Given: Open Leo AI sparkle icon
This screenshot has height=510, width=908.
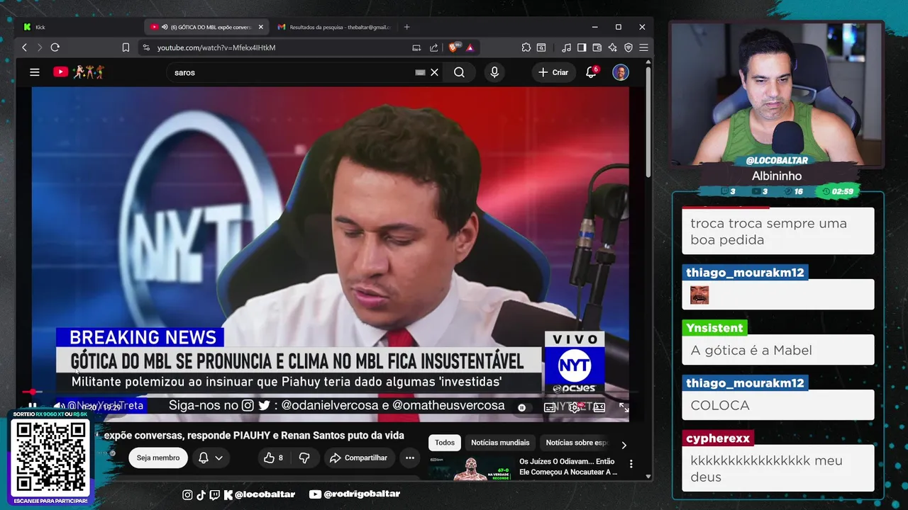Looking at the screenshot, I should 613,47.
